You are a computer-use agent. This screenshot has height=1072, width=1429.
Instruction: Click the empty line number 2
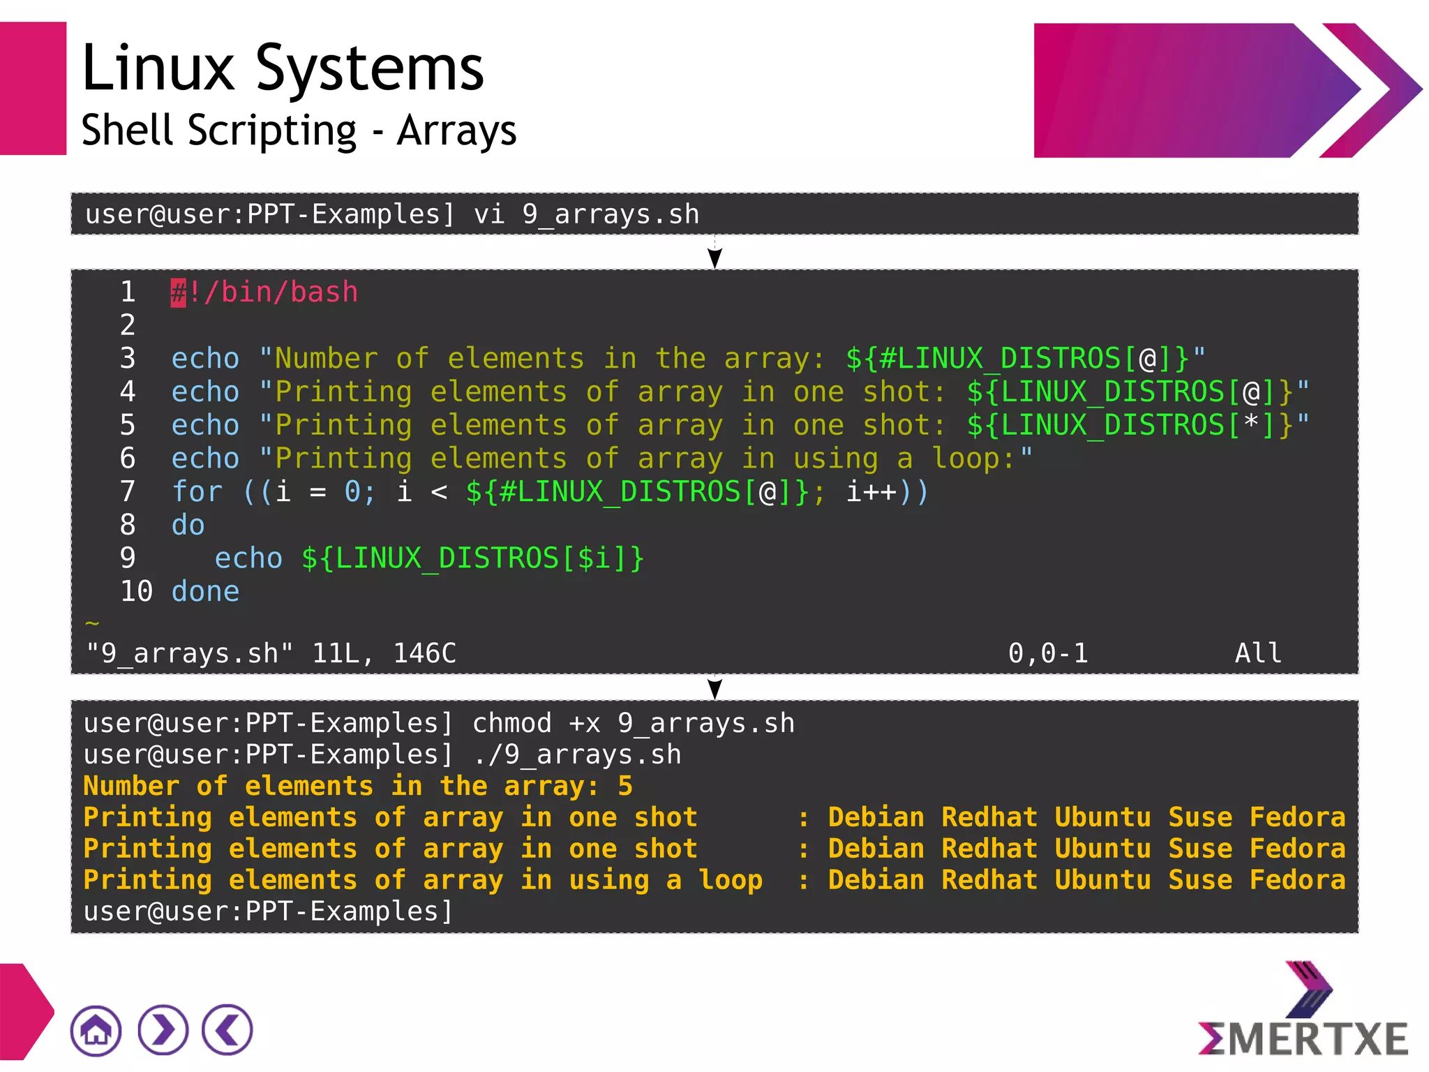[128, 325]
